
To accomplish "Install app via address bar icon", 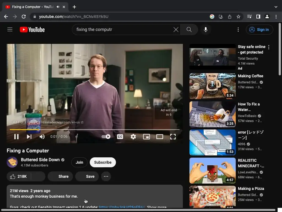I will pos(221,17).
